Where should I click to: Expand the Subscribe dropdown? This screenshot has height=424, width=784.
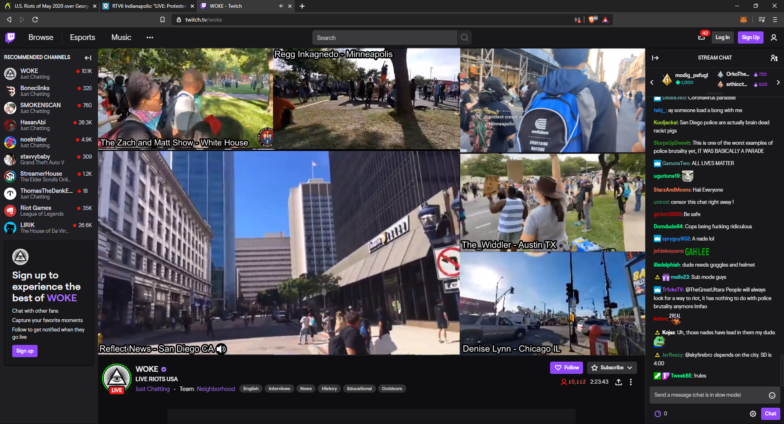(x=630, y=368)
